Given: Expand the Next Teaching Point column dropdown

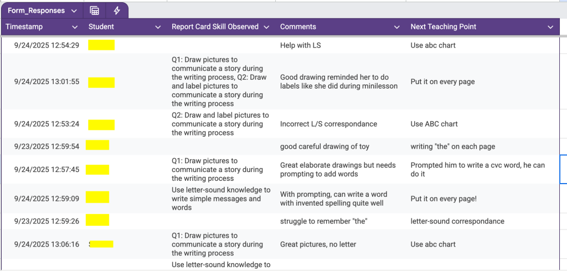Looking at the screenshot, I should tap(550, 27).
